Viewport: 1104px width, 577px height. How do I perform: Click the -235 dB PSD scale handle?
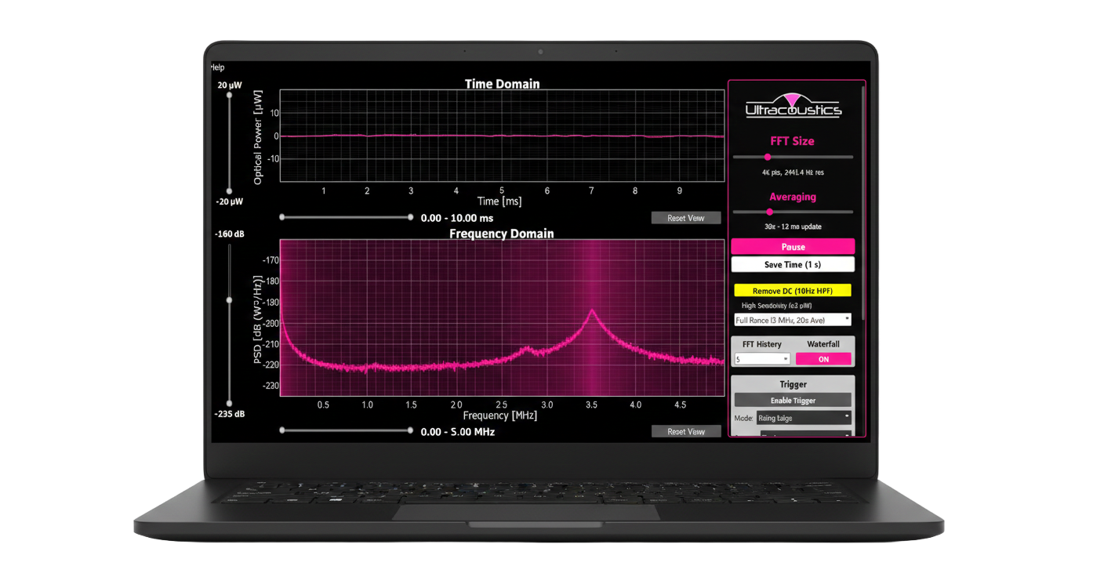228,403
